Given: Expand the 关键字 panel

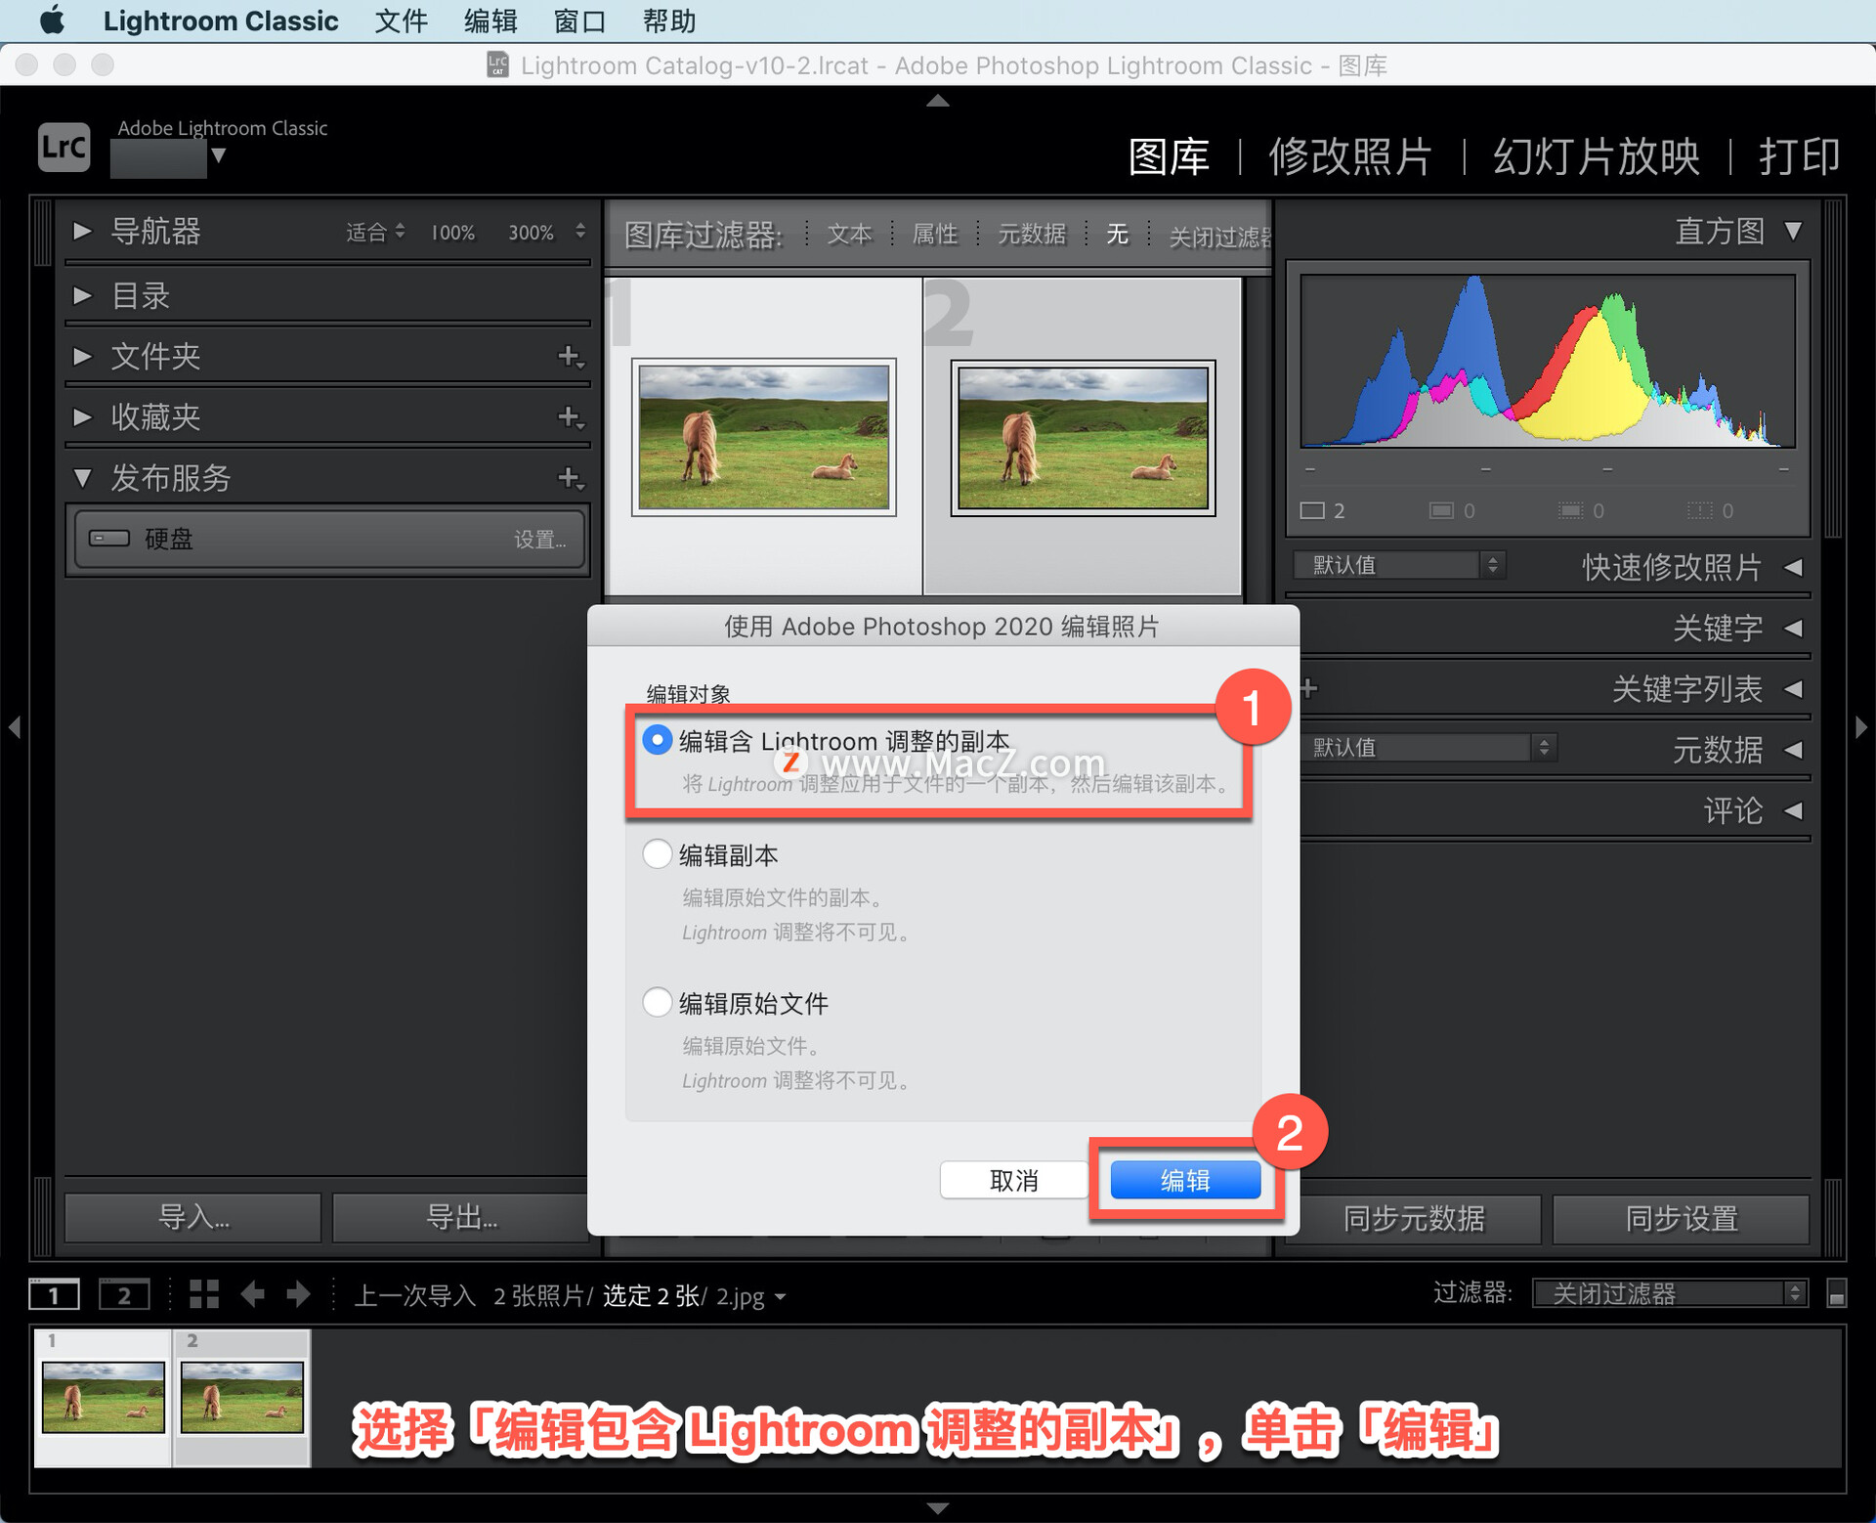Looking at the screenshot, I should click(x=1793, y=628).
